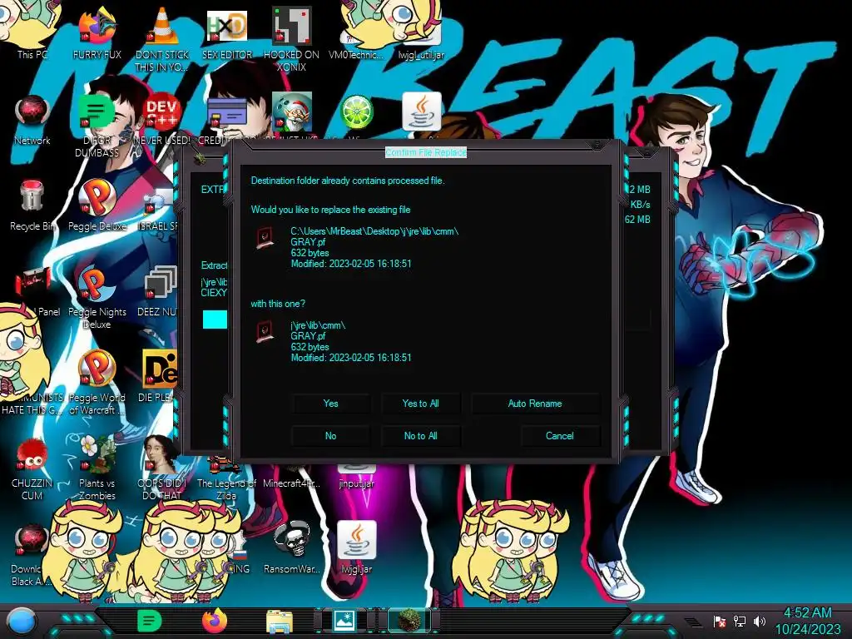Select the Santa globe game icon
This screenshot has height=639, width=852.
coord(292,112)
